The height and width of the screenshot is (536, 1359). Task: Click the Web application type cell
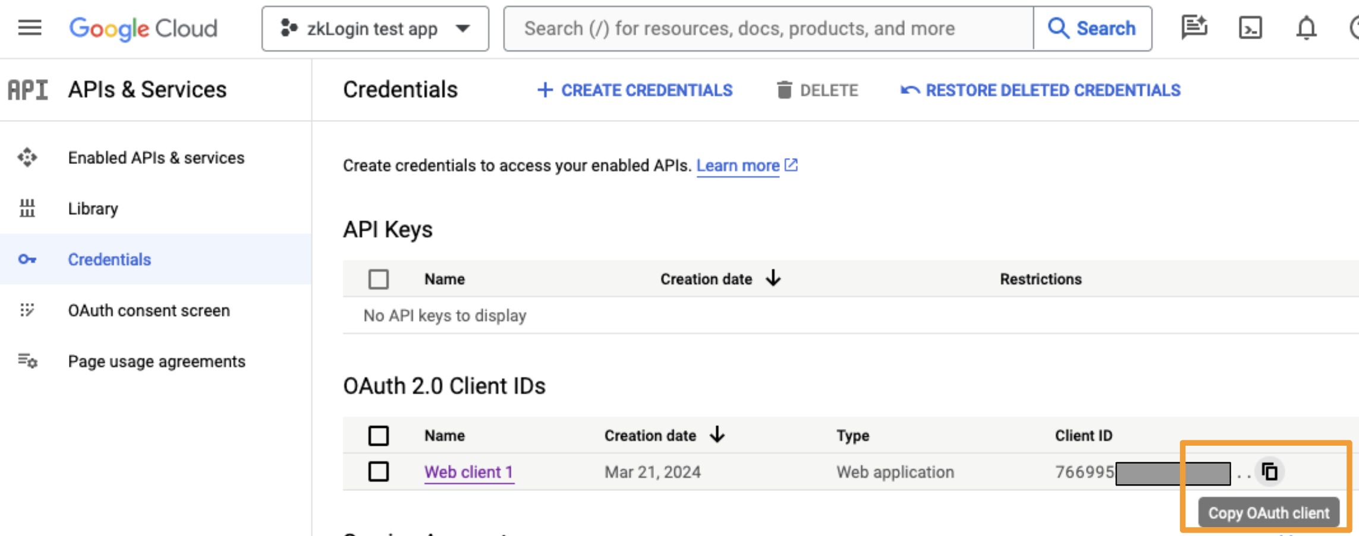coord(895,472)
